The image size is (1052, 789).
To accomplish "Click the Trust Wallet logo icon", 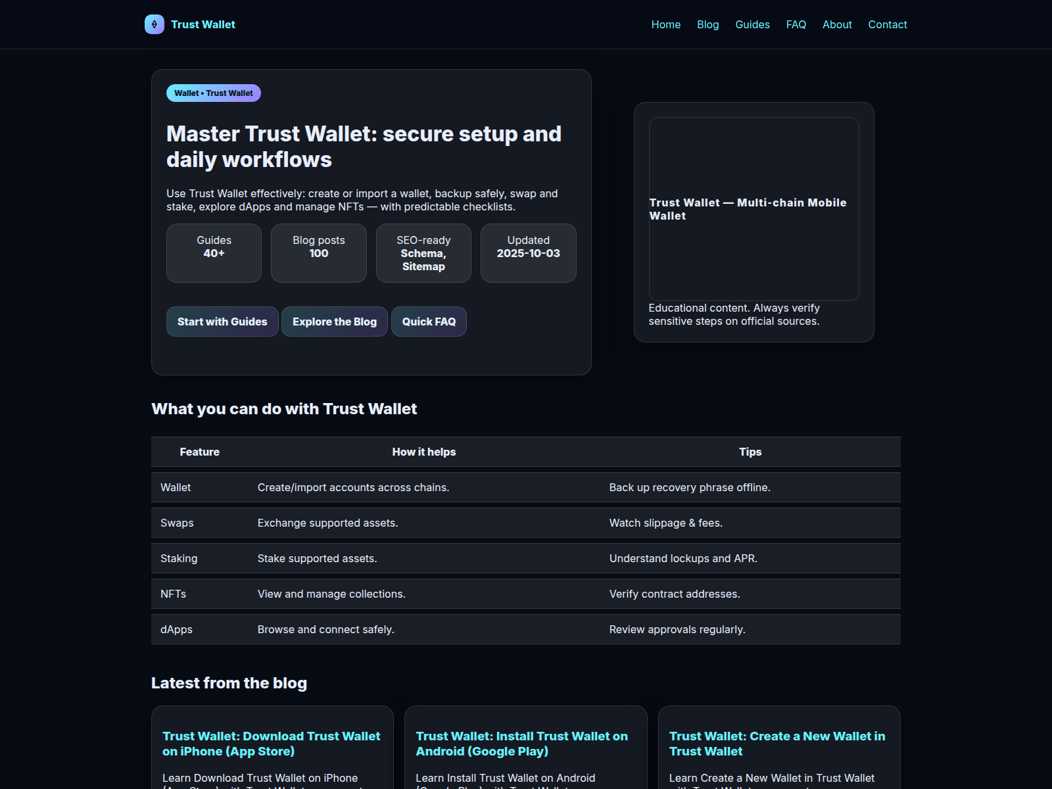I will (x=155, y=24).
